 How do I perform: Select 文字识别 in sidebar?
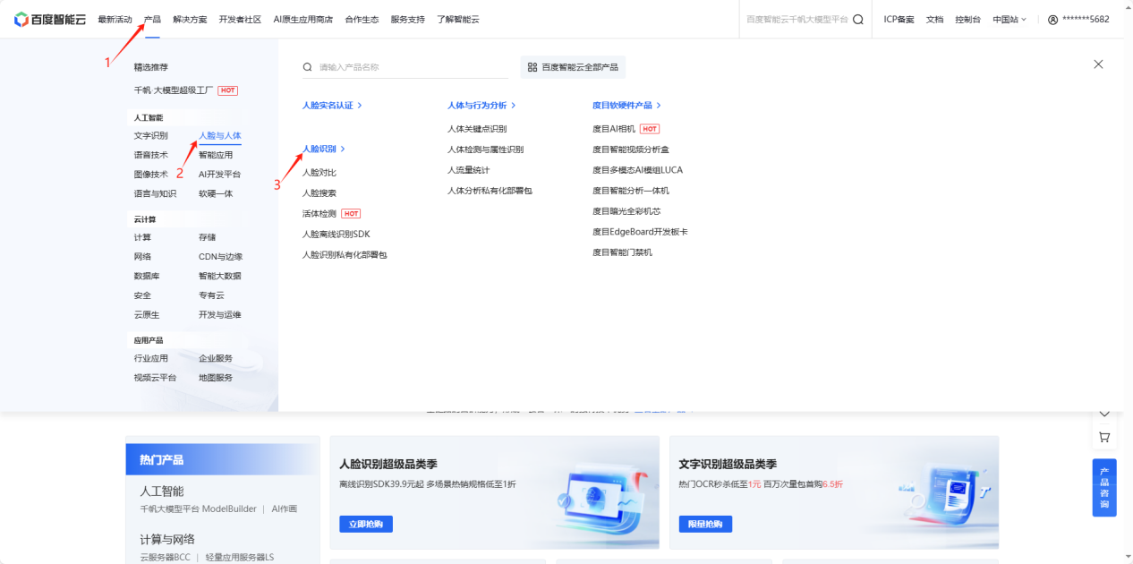coord(151,136)
